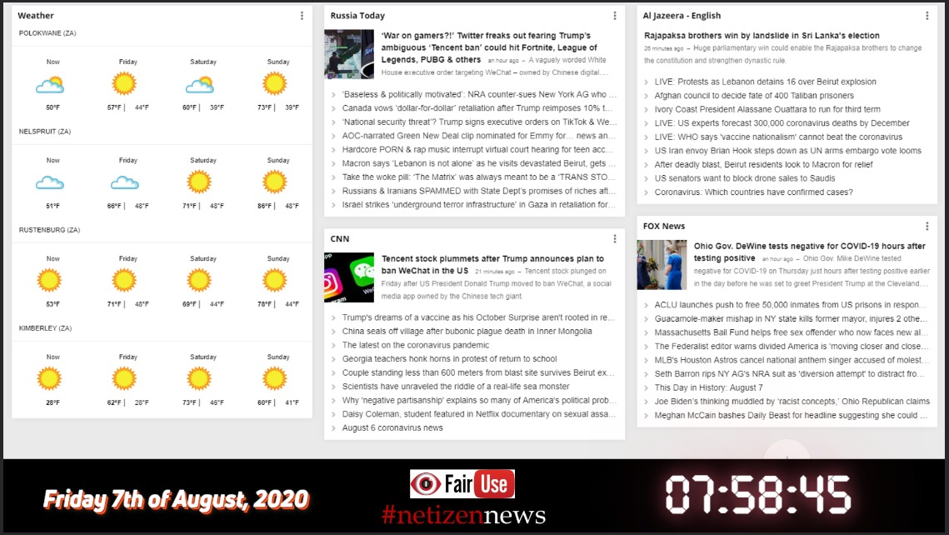Expand chevron beside Afghan council Taliban prisoners story
The width and height of the screenshot is (949, 535).
[646, 96]
